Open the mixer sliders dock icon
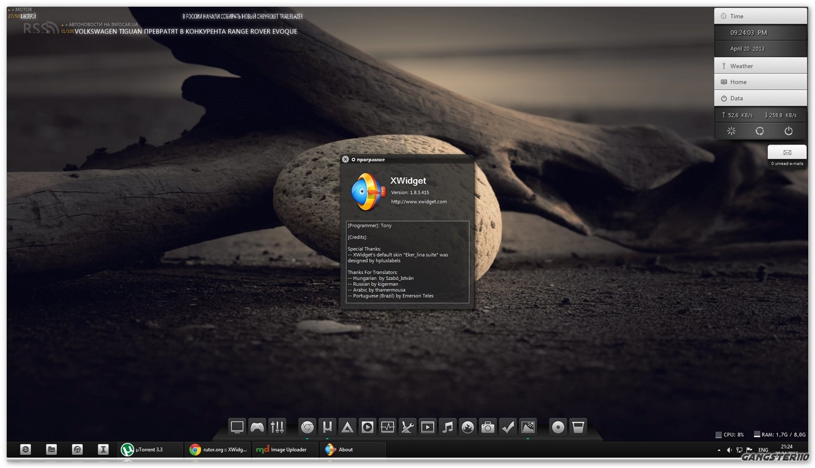 coord(277,427)
